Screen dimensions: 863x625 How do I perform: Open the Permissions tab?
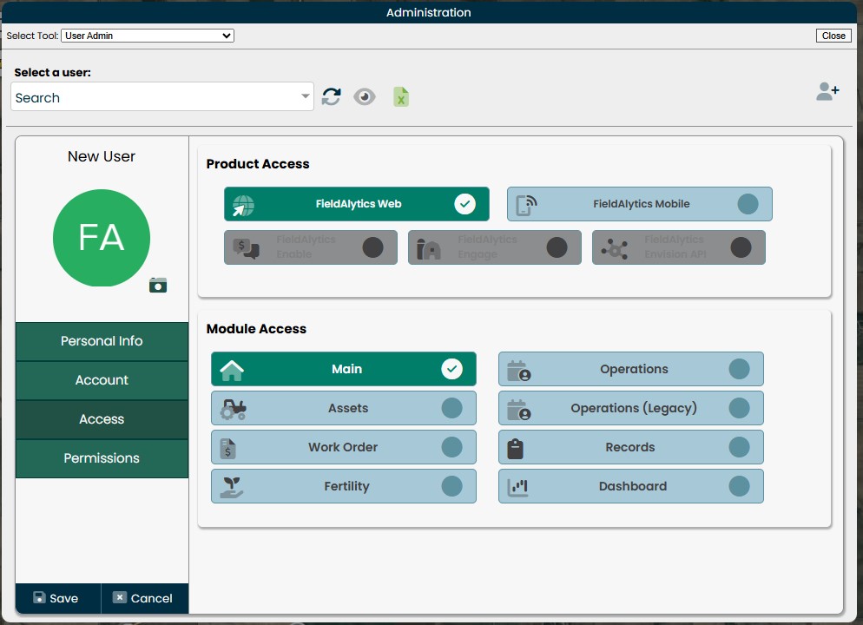[x=102, y=458]
